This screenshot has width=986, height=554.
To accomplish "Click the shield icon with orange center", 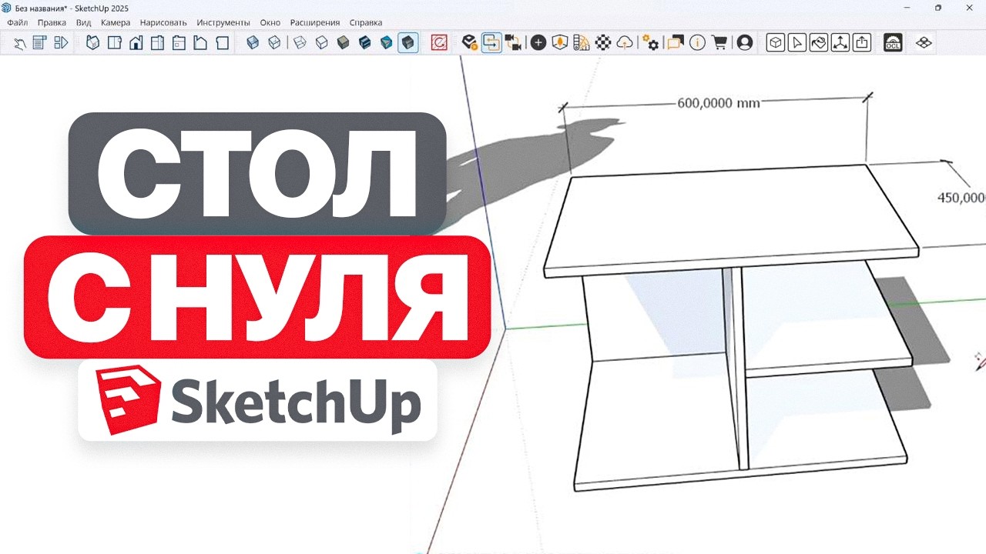I will pos(561,43).
